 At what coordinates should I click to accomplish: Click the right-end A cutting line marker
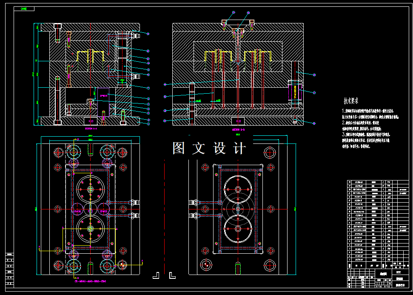click(x=142, y=261)
